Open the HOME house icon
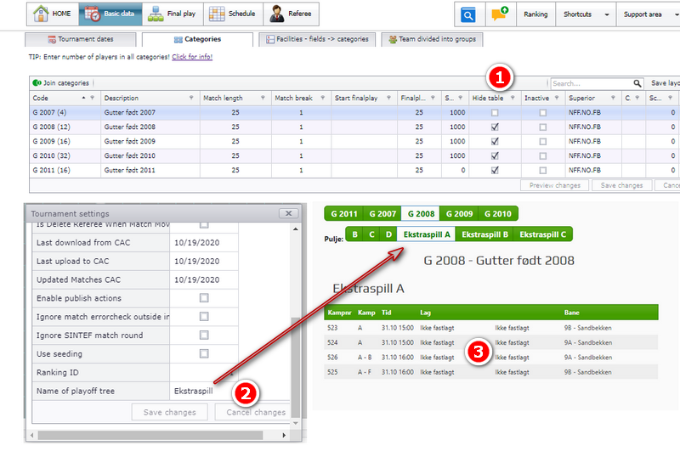 pos(41,14)
